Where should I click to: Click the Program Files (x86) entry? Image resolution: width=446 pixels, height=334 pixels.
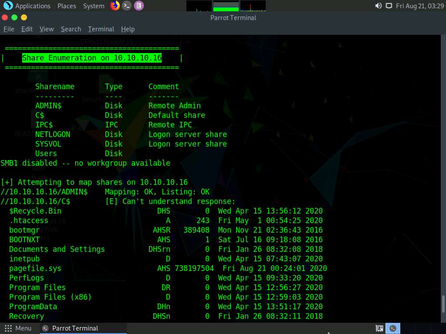[51, 297]
